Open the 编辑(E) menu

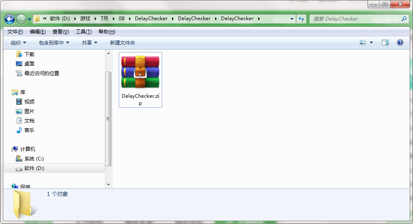38,32
